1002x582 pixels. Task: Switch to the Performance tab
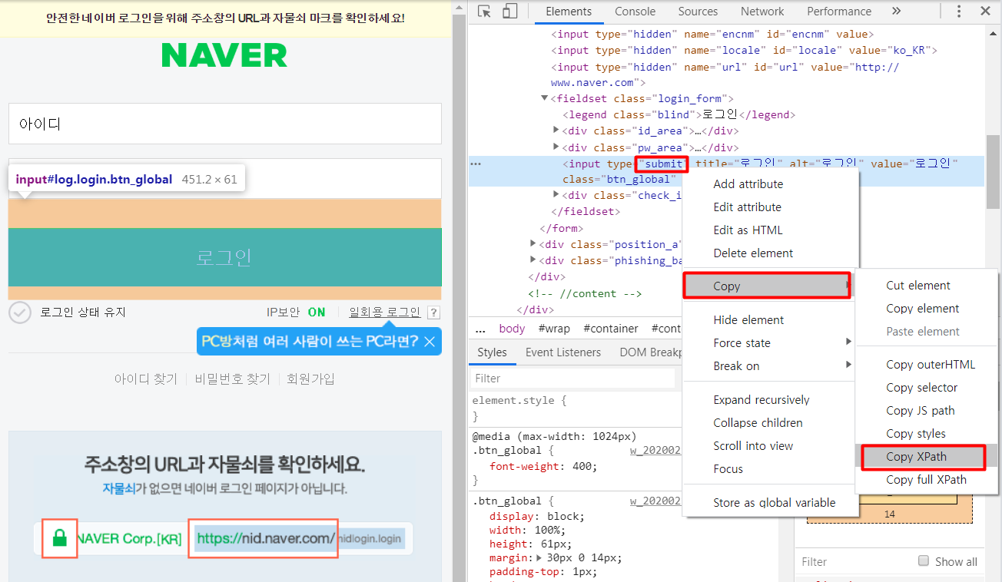pos(839,12)
